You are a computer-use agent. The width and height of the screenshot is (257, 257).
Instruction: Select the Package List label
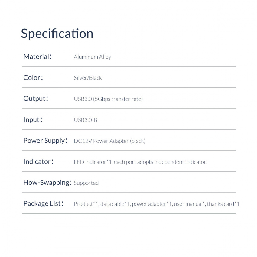coord(44,203)
